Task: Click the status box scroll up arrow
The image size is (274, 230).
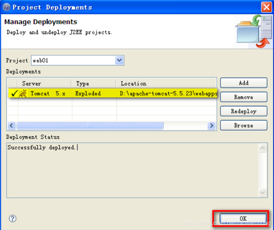Action: (262, 148)
